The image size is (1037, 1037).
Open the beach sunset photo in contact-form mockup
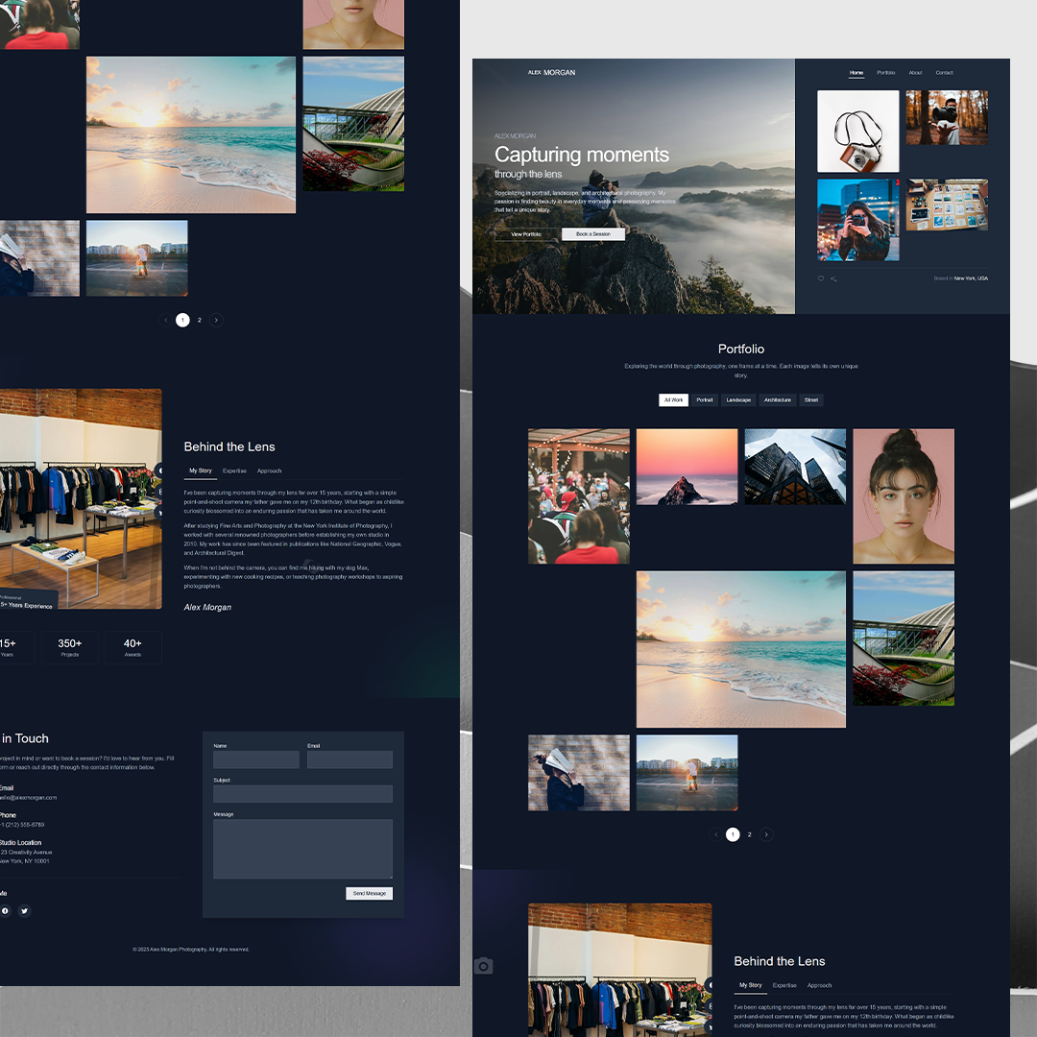[191, 135]
